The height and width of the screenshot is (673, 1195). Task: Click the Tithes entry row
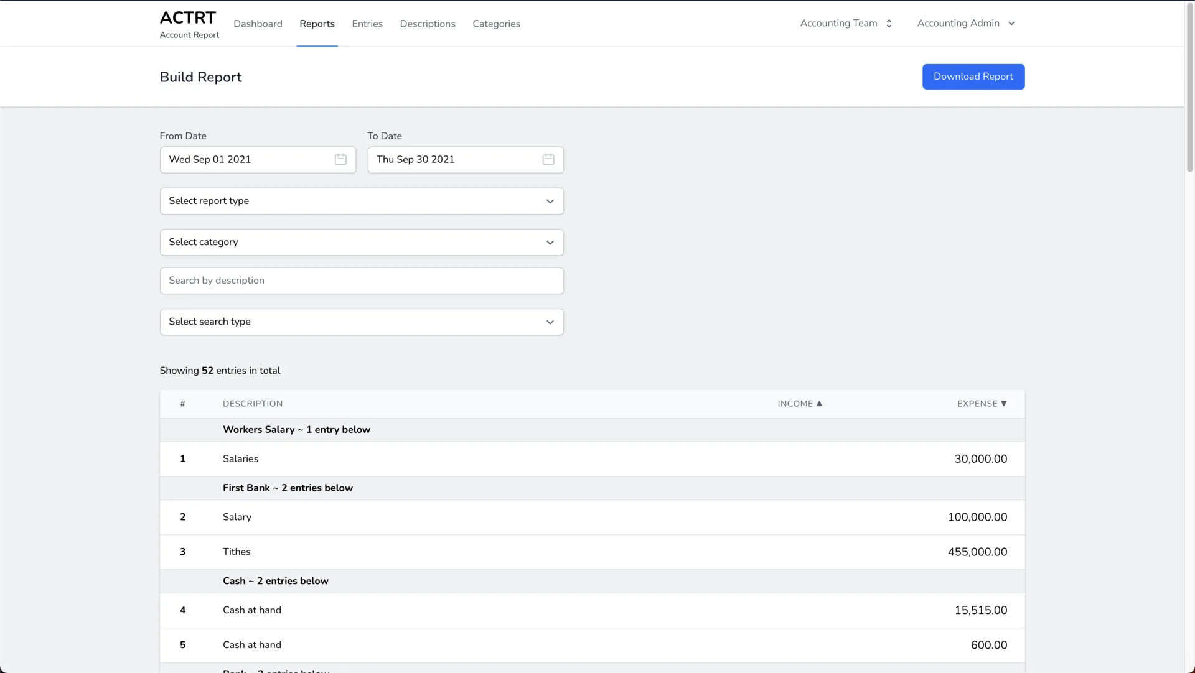(x=592, y=552)
